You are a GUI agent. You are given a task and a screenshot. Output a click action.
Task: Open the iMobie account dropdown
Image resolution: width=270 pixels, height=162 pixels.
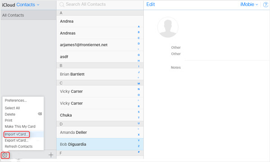tap(249, 4)
